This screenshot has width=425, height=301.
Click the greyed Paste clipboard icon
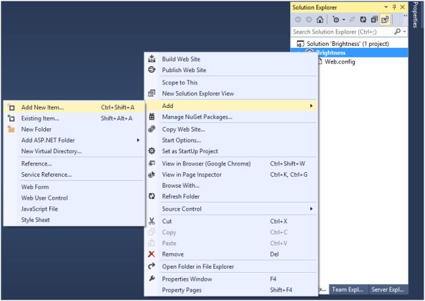click(152, 243)
